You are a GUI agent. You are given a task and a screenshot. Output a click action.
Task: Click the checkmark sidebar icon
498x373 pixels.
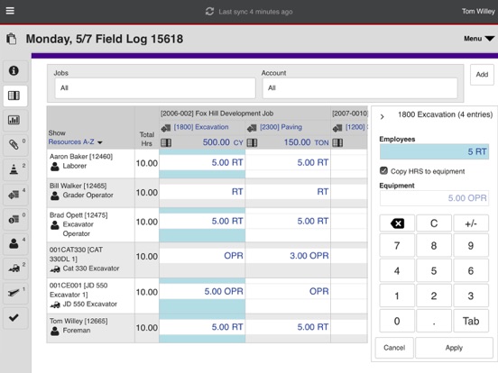14,317
